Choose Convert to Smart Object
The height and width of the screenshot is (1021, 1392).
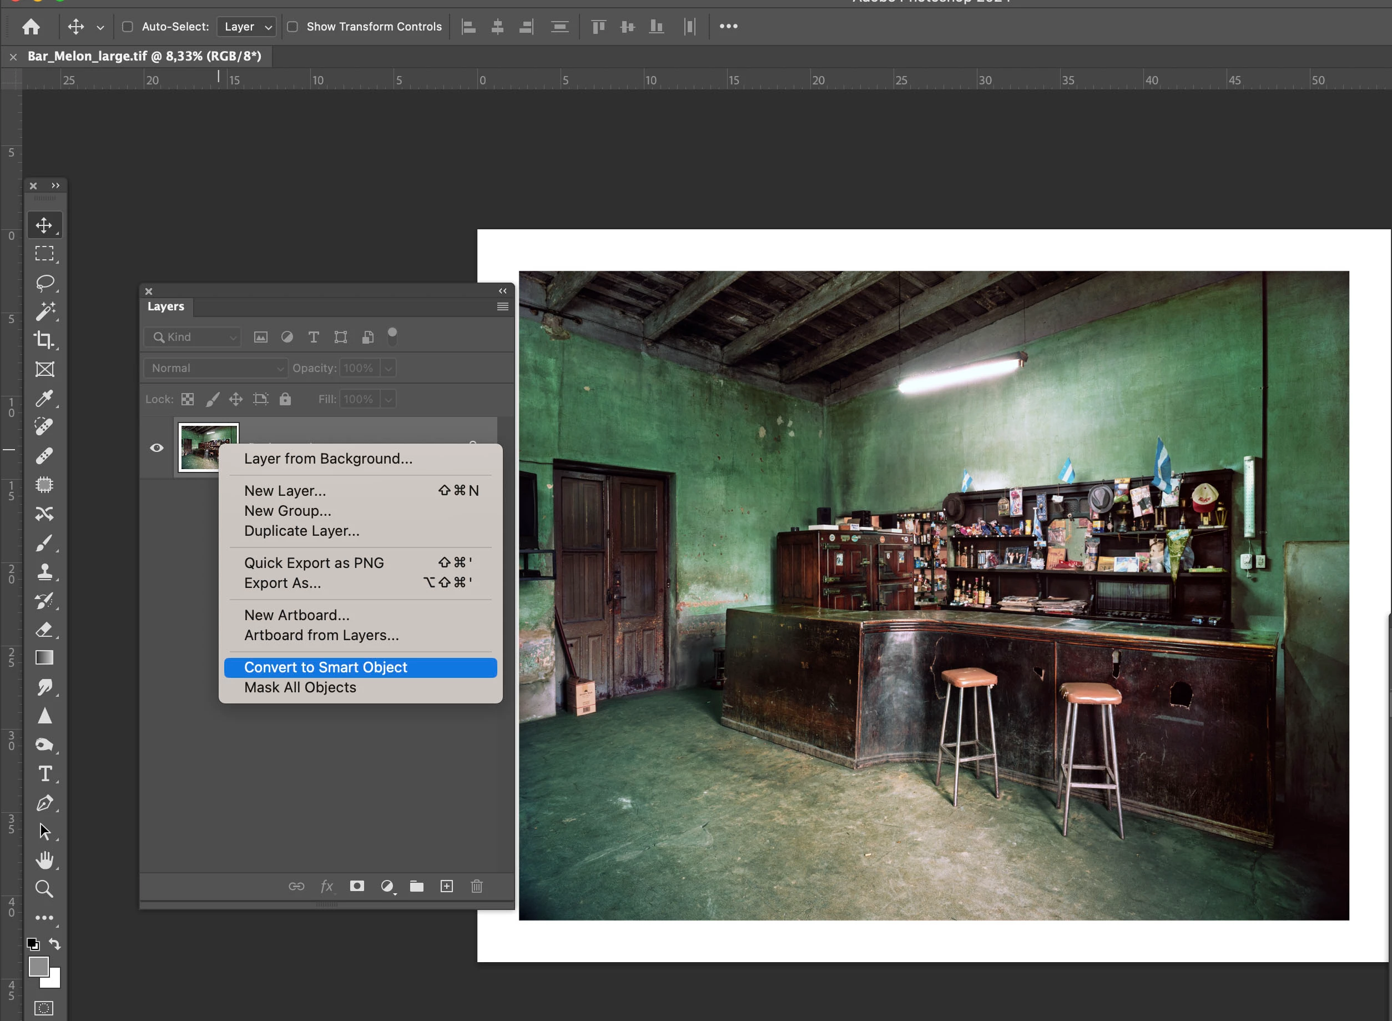click(x=326, y=667)
